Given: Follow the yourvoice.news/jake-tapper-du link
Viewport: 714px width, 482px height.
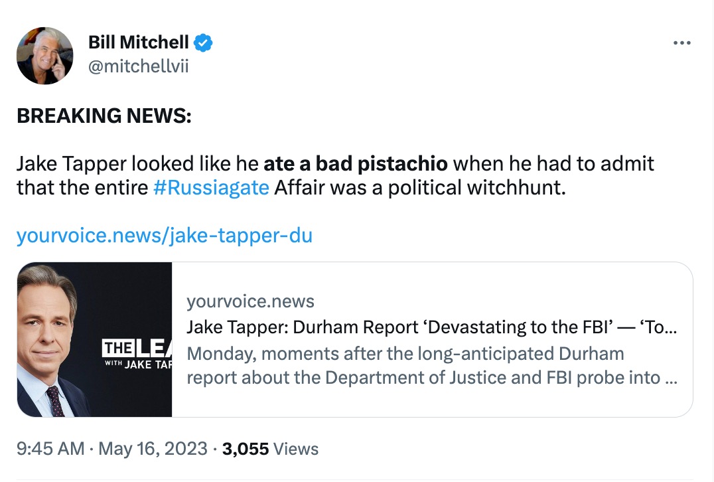Looking at the screenshot, I should tap(164, 235).
